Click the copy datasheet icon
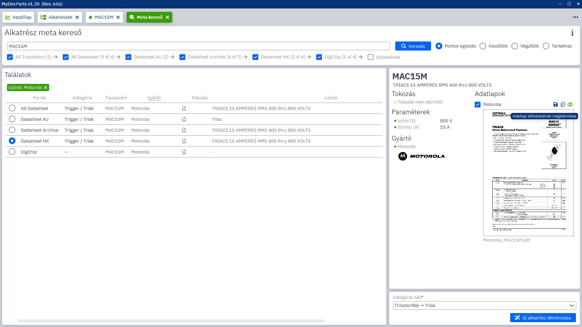This screenshot has width=582, height=327. click(x=563, y=104)
